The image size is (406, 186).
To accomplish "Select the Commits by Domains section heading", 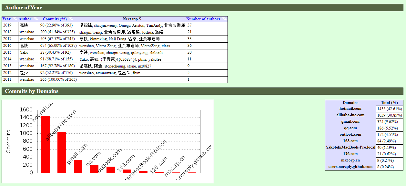I will pos(32,91).
